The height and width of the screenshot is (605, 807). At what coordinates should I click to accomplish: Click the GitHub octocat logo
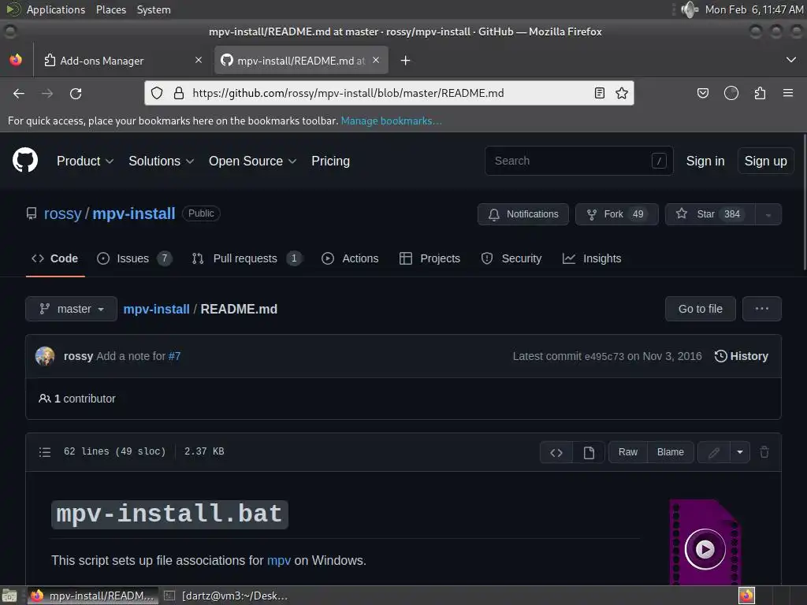25,160
